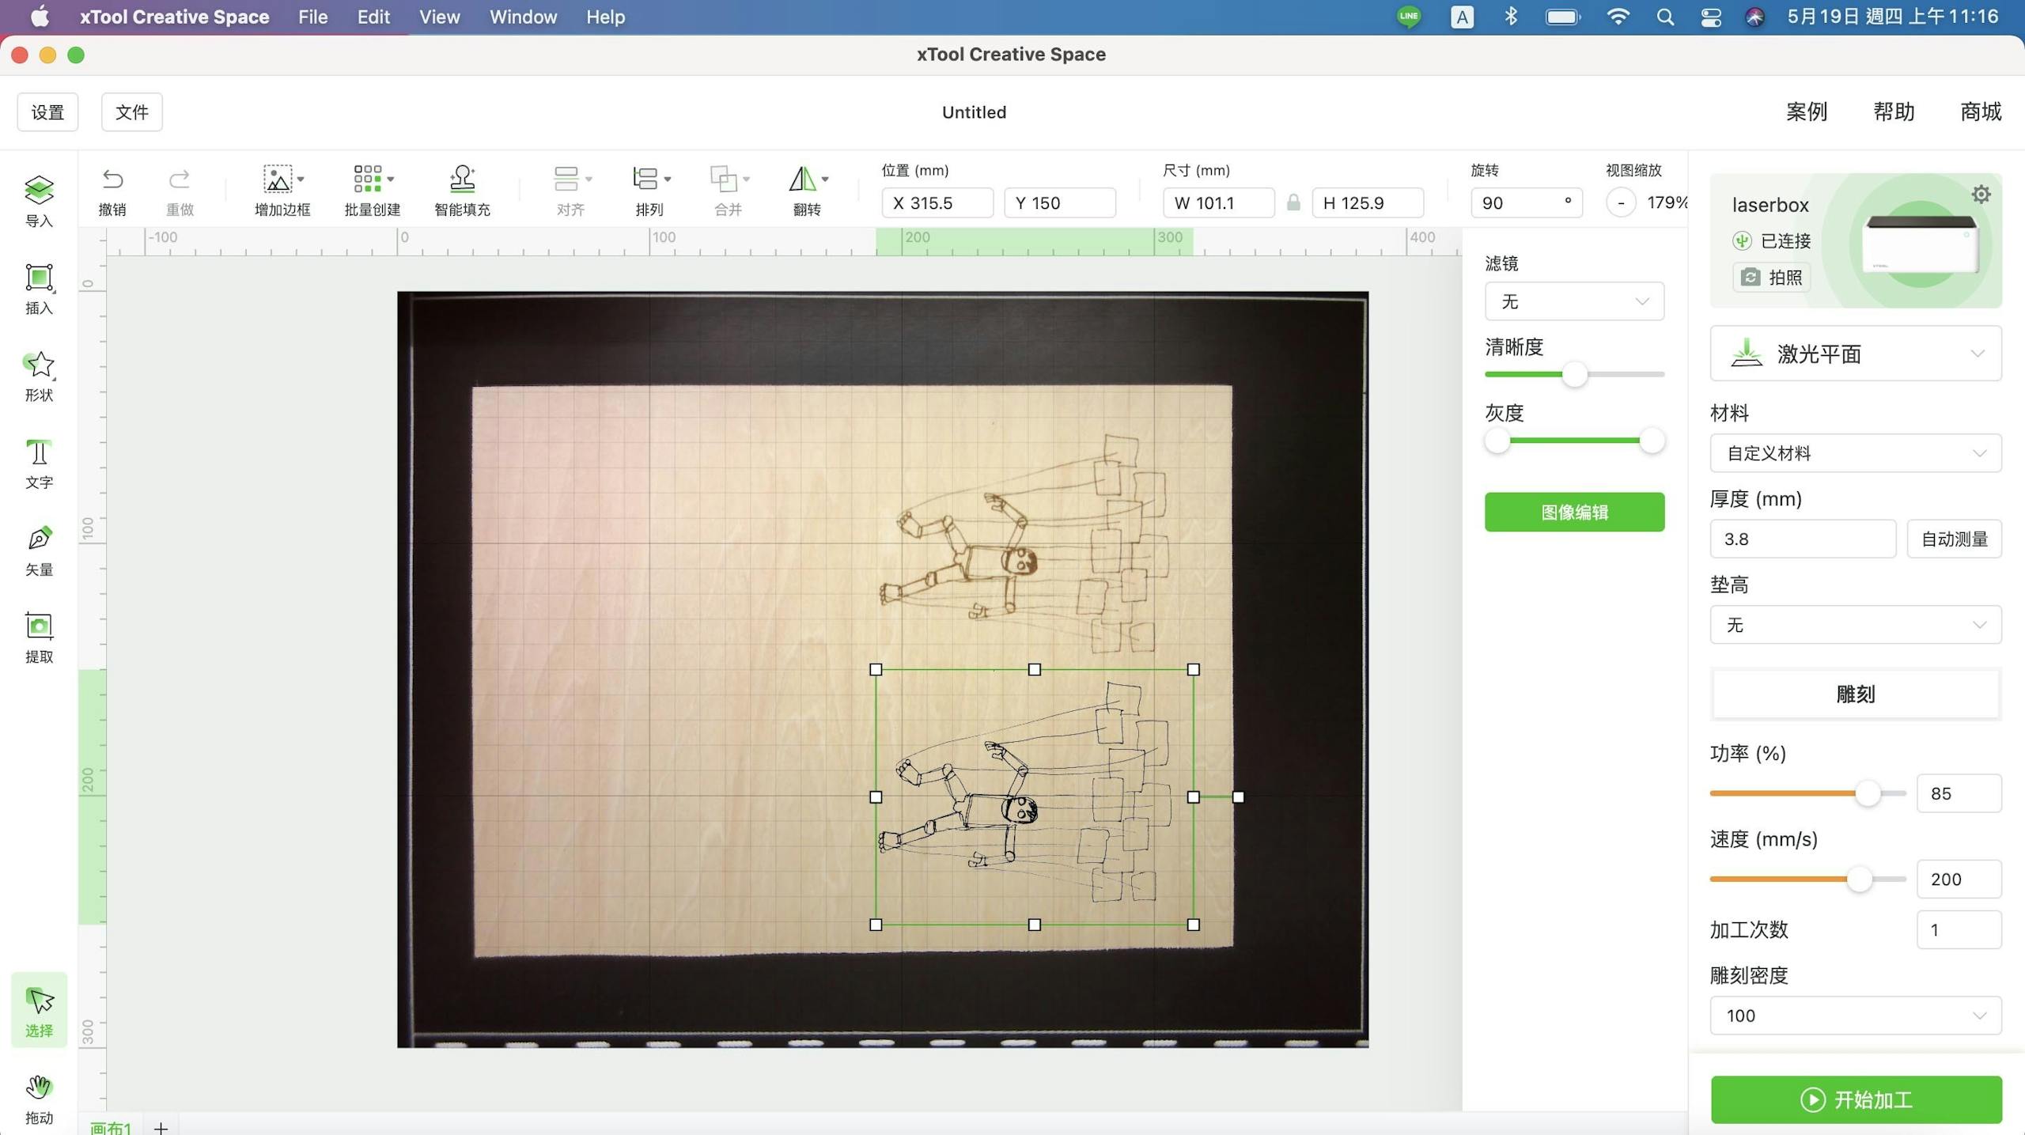Click the 速度 speed slider handle

(x=1859, y=880)
